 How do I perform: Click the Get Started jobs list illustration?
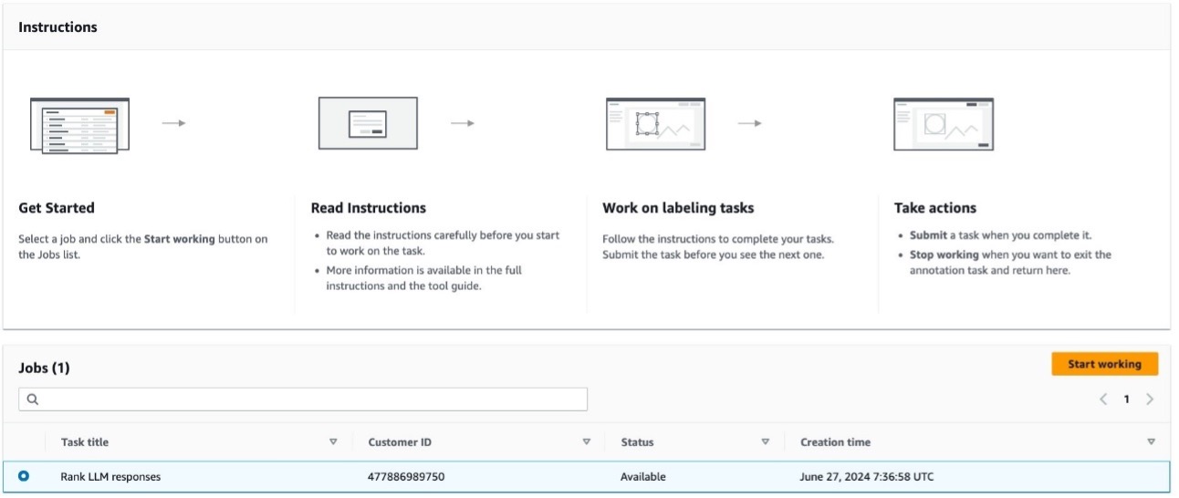79,125
